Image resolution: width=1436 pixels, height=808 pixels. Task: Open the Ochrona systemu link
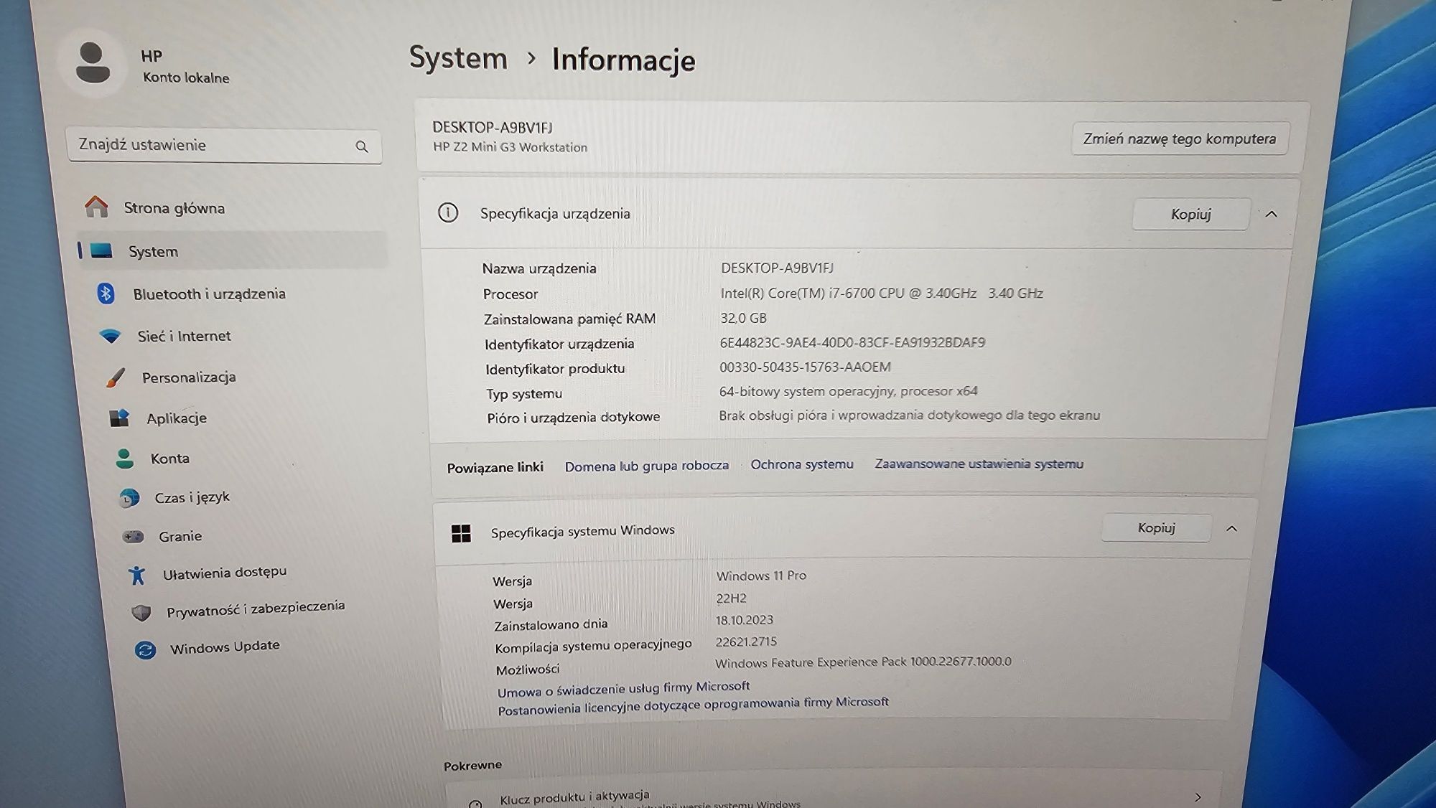click(x=802, y=464)
